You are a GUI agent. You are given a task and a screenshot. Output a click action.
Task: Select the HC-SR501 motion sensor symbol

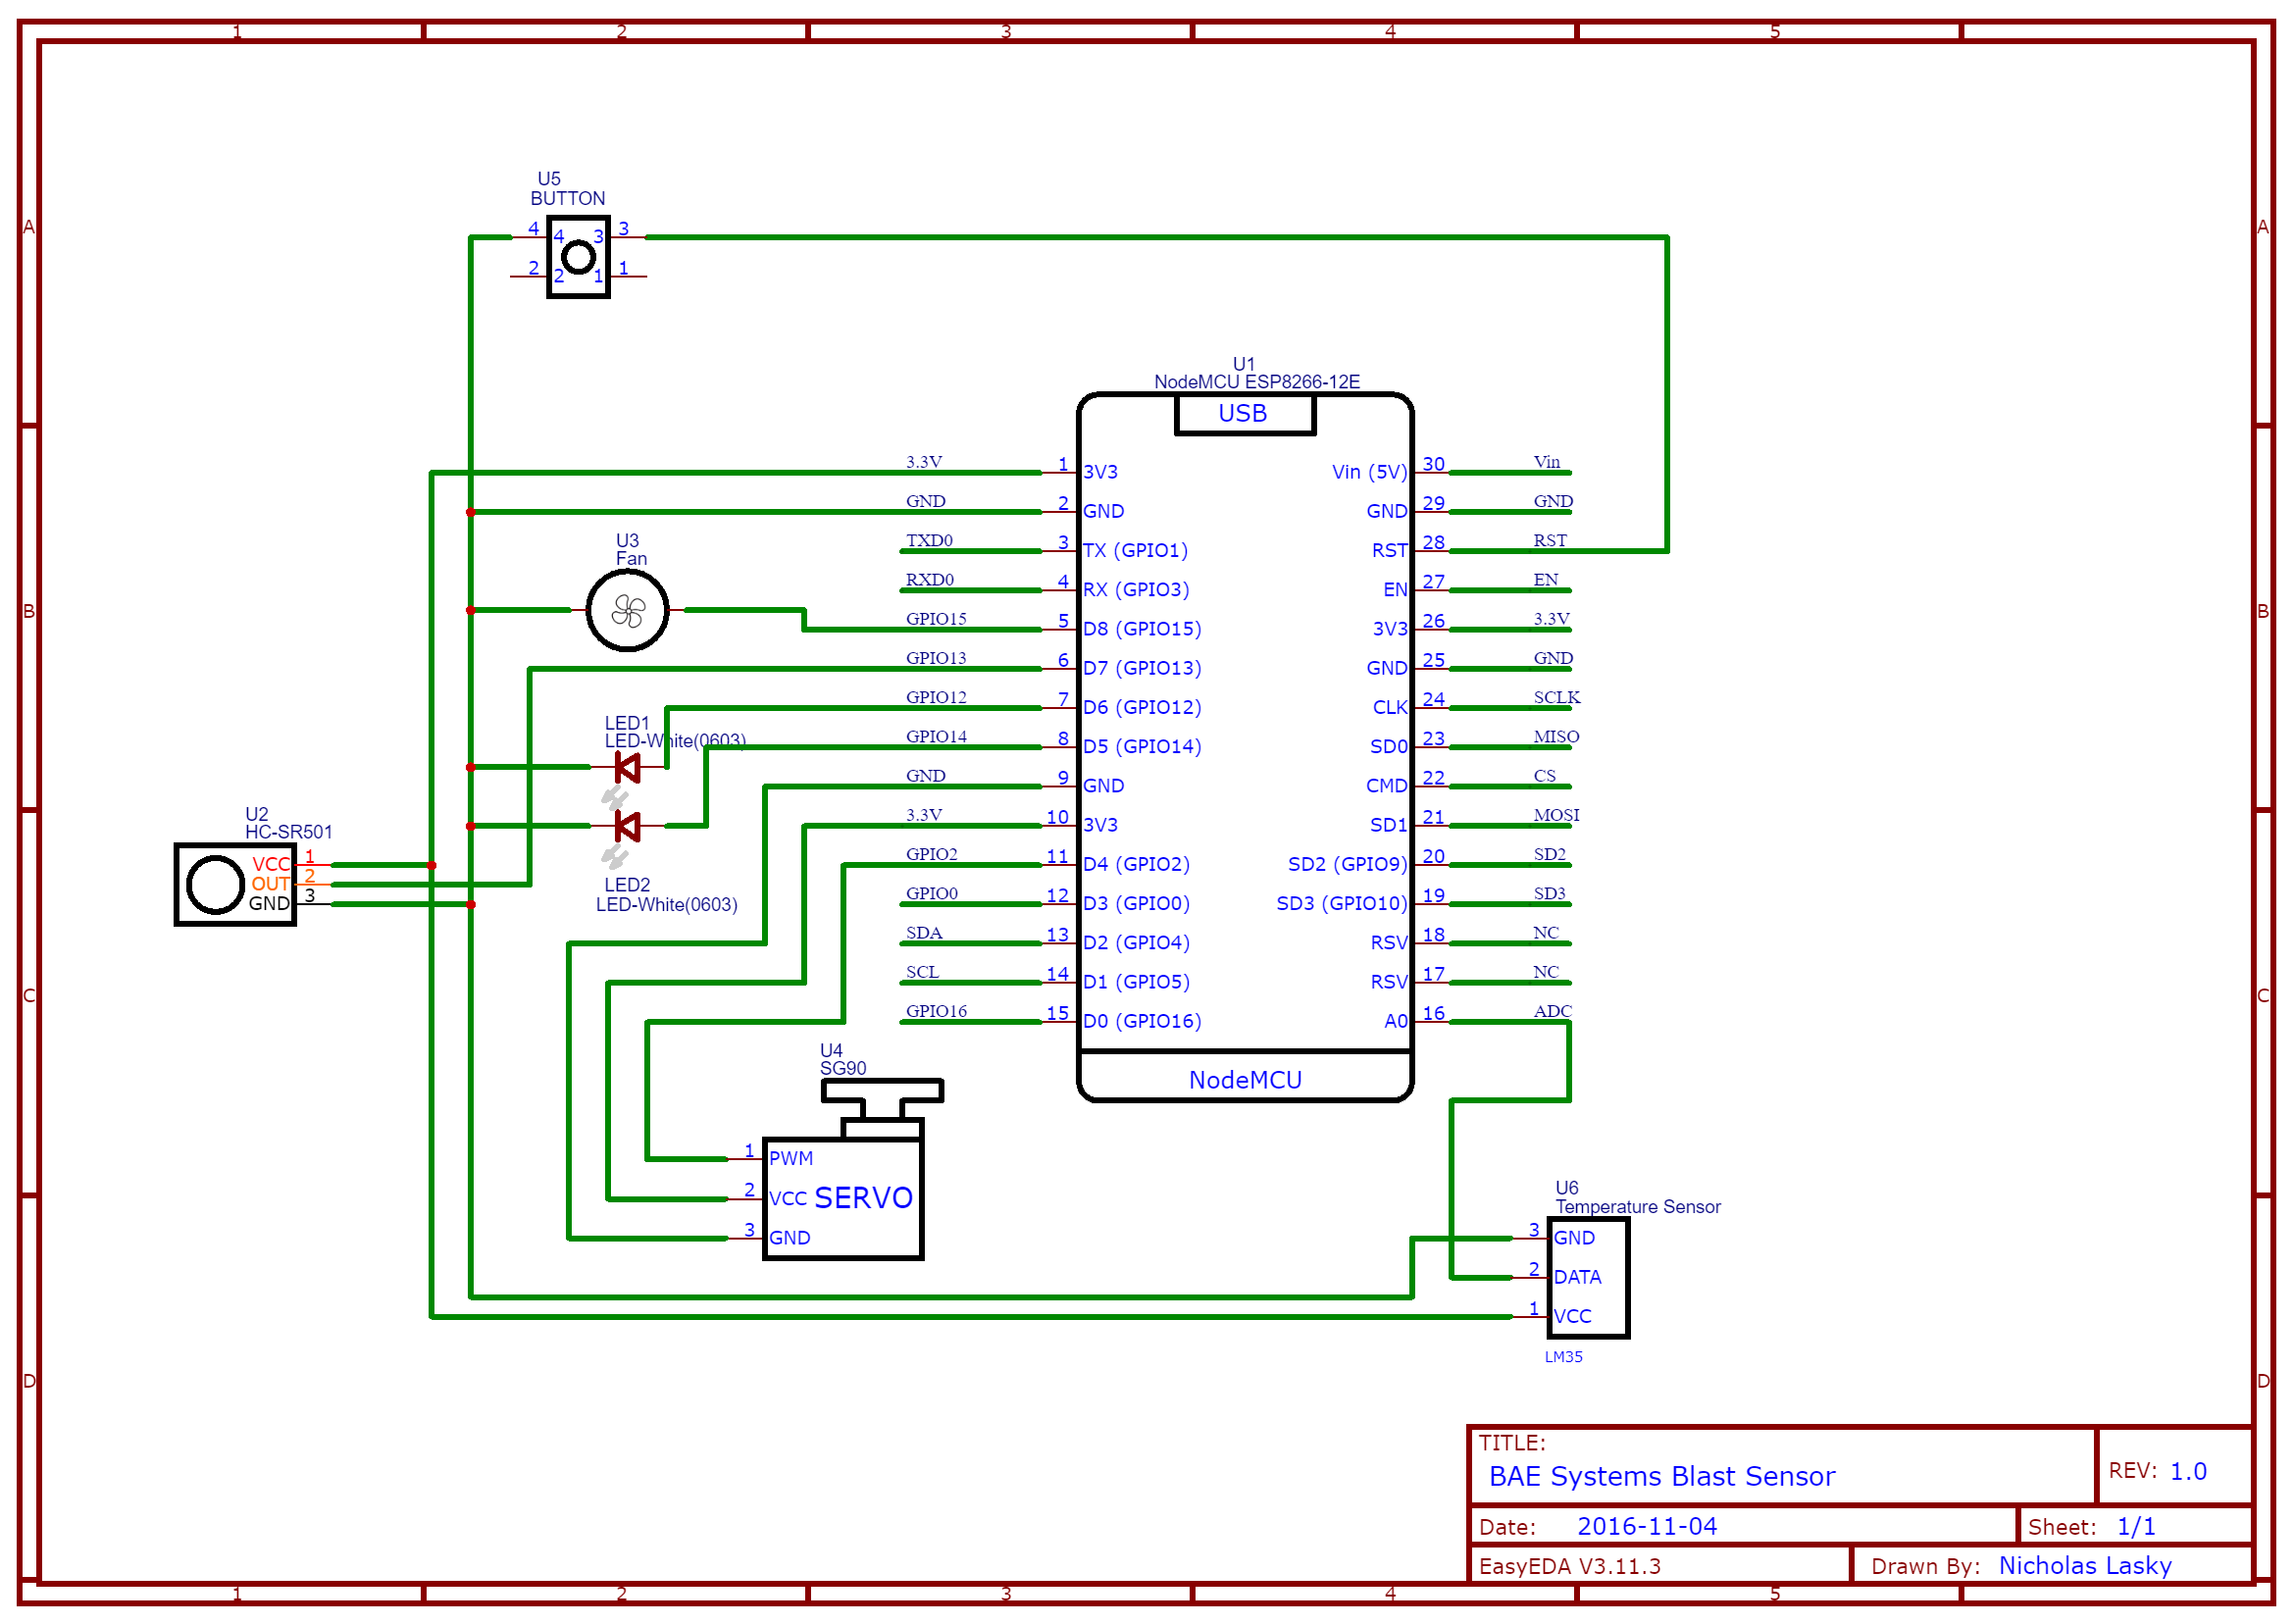pos(235,885)
